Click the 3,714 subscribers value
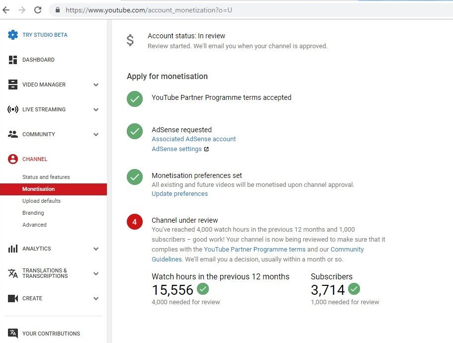Image resolution: width=453 pixels, height=343 pixels. pyautogui.click(x=328, y=290)
